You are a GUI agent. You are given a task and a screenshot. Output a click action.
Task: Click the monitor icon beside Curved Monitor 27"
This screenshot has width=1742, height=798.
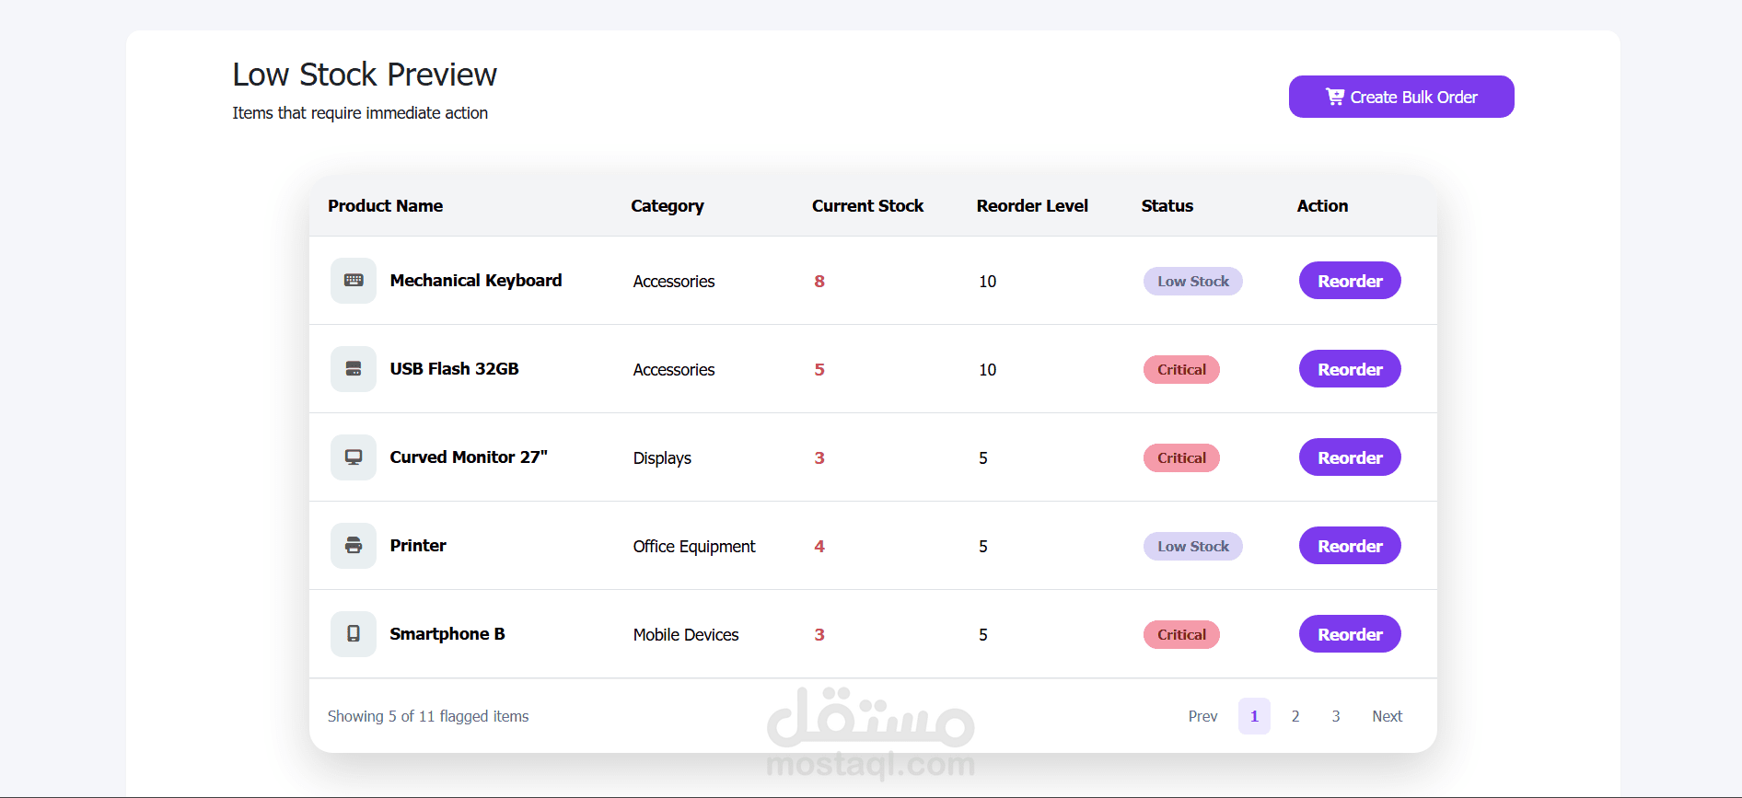click(x=354, y=457)
